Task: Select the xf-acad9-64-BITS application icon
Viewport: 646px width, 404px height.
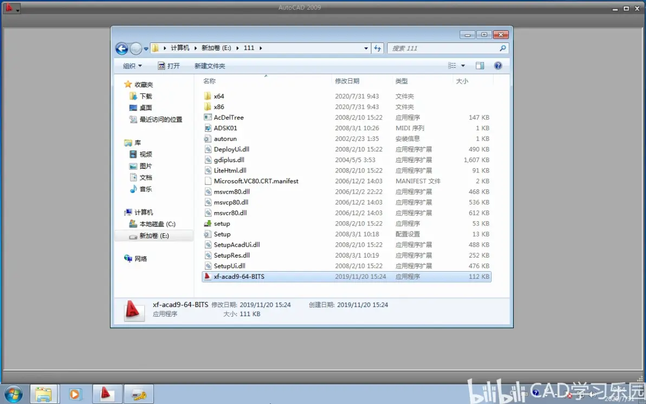Action: click(x=208, y=277)
